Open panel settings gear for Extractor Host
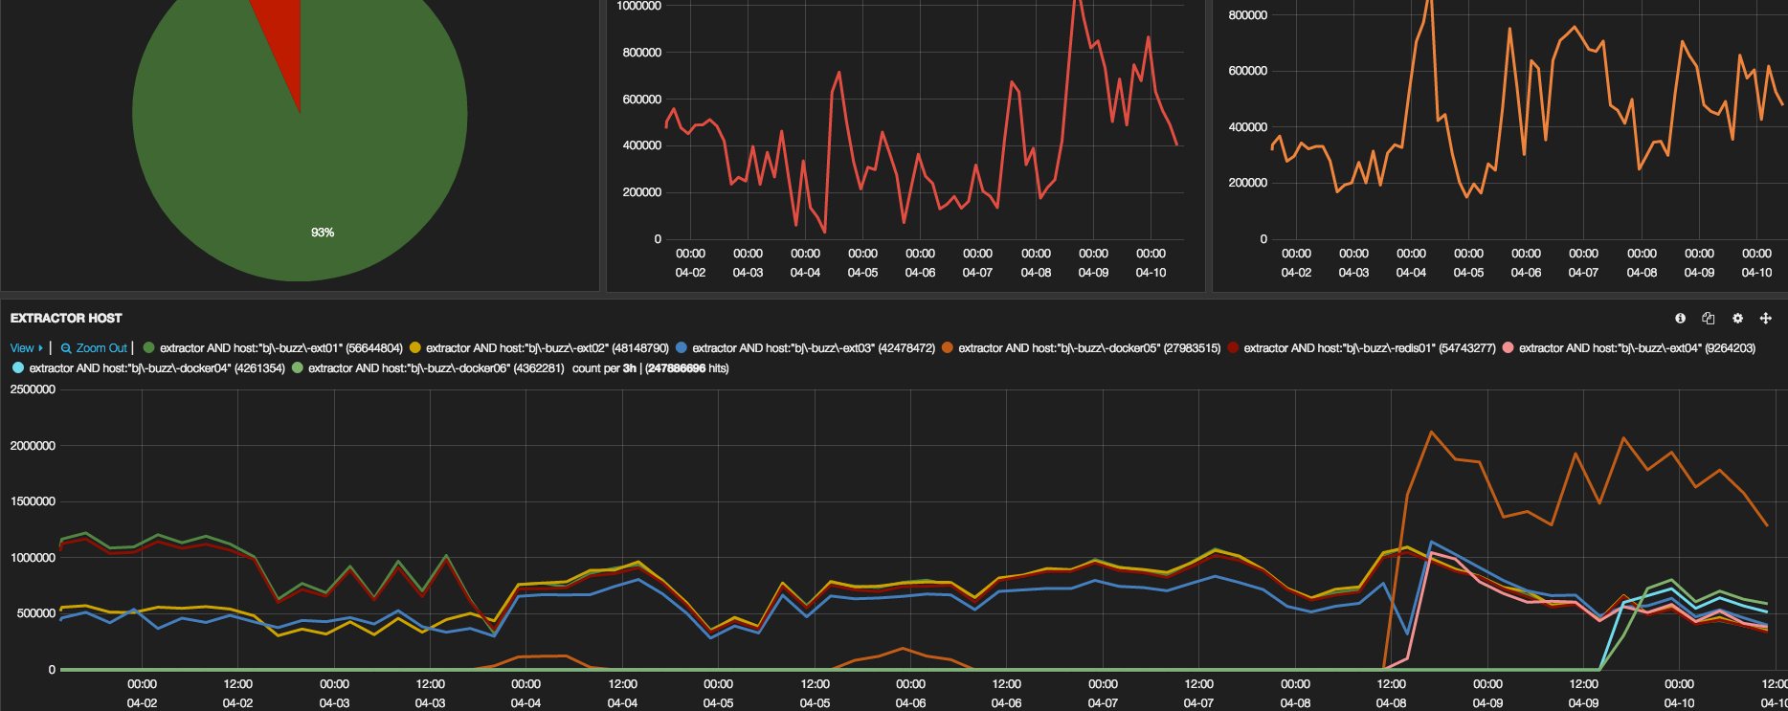Viewport: 1788px width, 711px height. (1737, 319)
